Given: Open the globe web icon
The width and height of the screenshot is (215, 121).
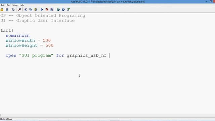Looking at the screenshot, I should [x=58, y=9].
